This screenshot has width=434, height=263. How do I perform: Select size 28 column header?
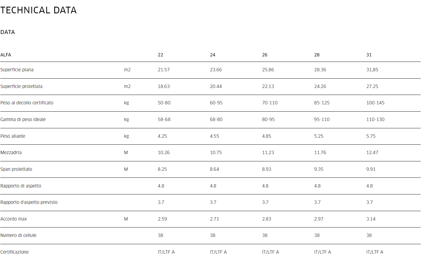tap(317, 55)
